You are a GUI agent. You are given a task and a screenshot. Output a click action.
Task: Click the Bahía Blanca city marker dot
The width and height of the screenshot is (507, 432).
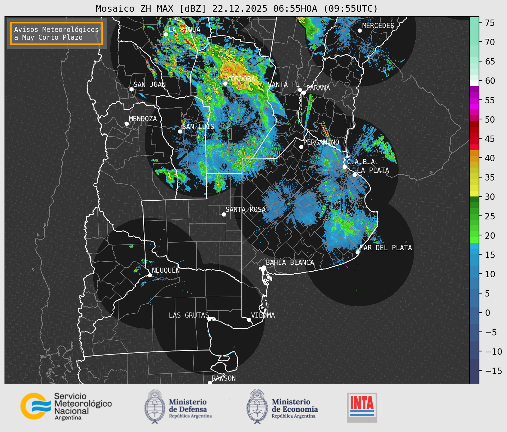click(x=264, y=267)
